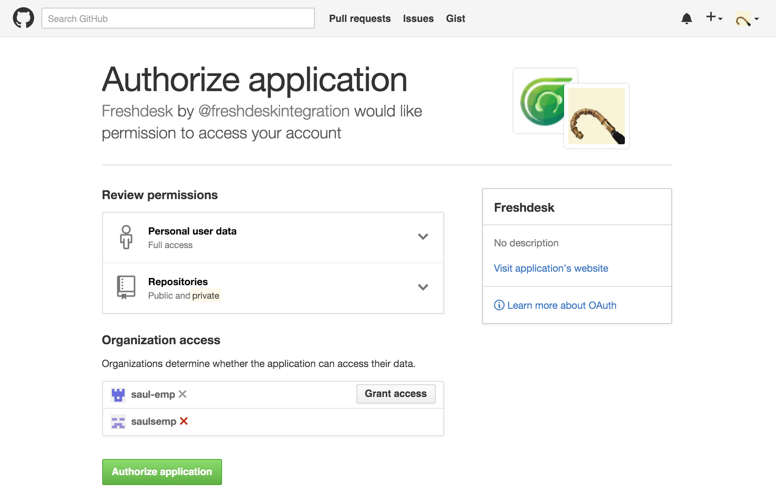
Task: Click 'Full access' permission text
Action: pos(170,245)
